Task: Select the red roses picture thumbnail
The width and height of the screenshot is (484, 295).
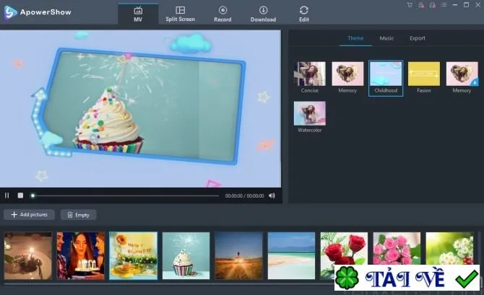Action: 344,249
